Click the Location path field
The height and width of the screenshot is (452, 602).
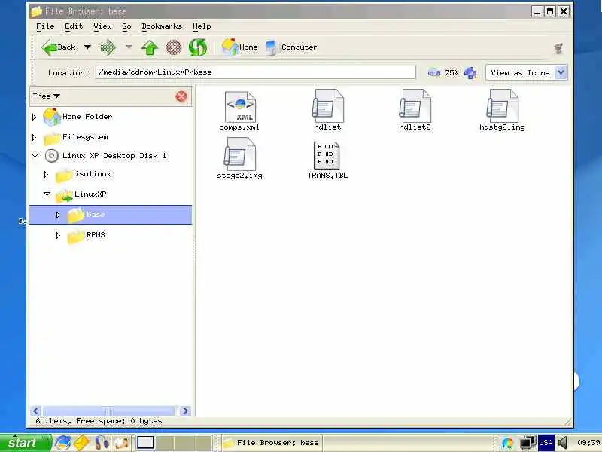point(256,72)
